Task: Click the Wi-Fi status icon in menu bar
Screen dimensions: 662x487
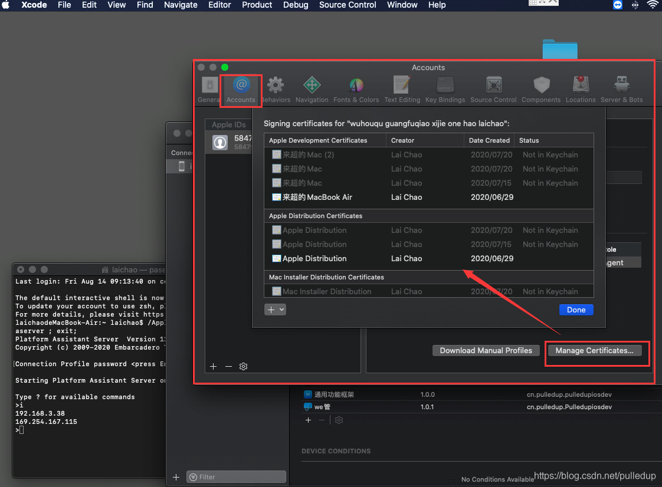Action: [x=653, y=5]
